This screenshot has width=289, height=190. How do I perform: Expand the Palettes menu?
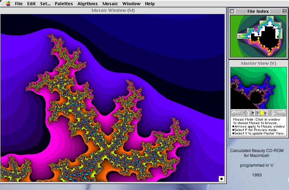[64, 4]
